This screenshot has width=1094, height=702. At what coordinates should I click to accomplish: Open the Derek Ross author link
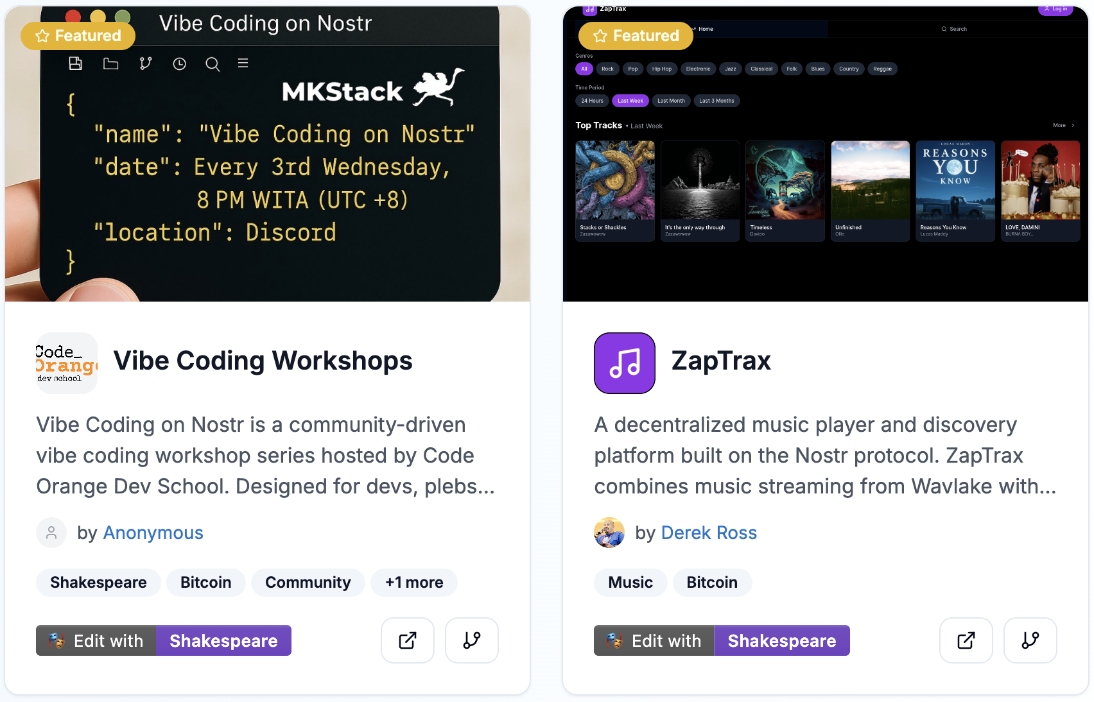709,533
